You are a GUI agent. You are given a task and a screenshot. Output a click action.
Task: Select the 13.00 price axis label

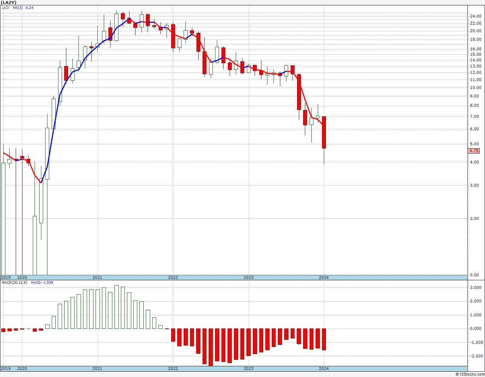(x=476, y=66)
